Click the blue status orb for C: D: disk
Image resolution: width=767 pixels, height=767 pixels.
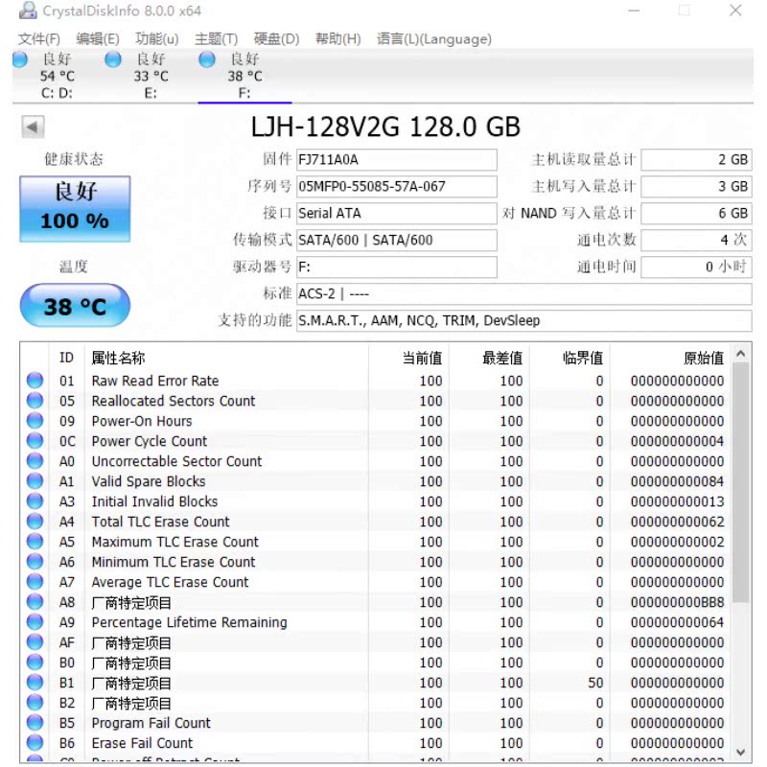(20, 59)
